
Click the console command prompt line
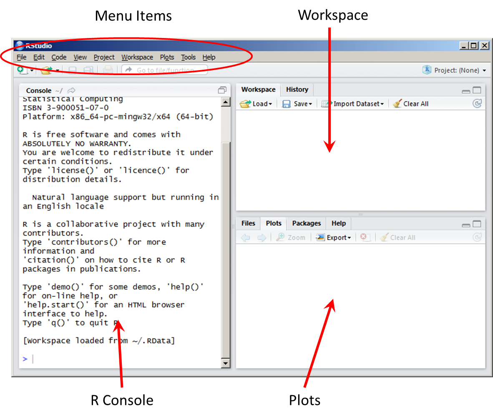(125, 359)
